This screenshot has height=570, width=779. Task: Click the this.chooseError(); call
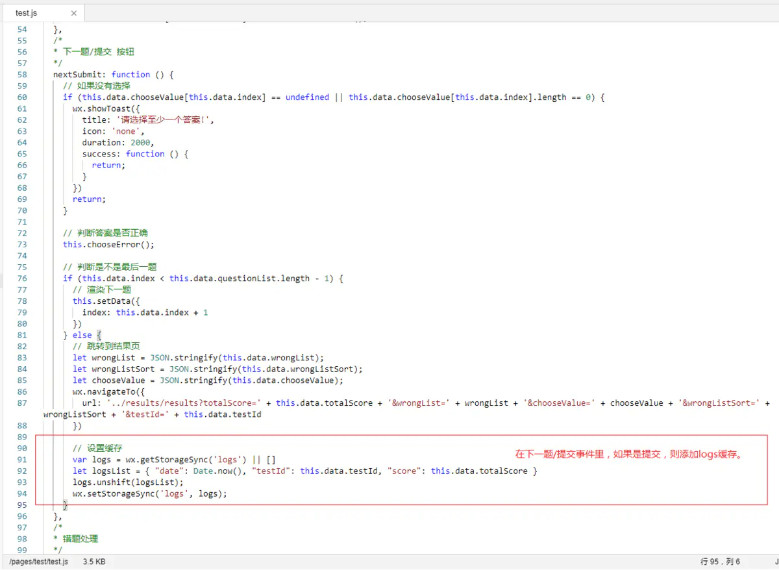coord(109,245)
